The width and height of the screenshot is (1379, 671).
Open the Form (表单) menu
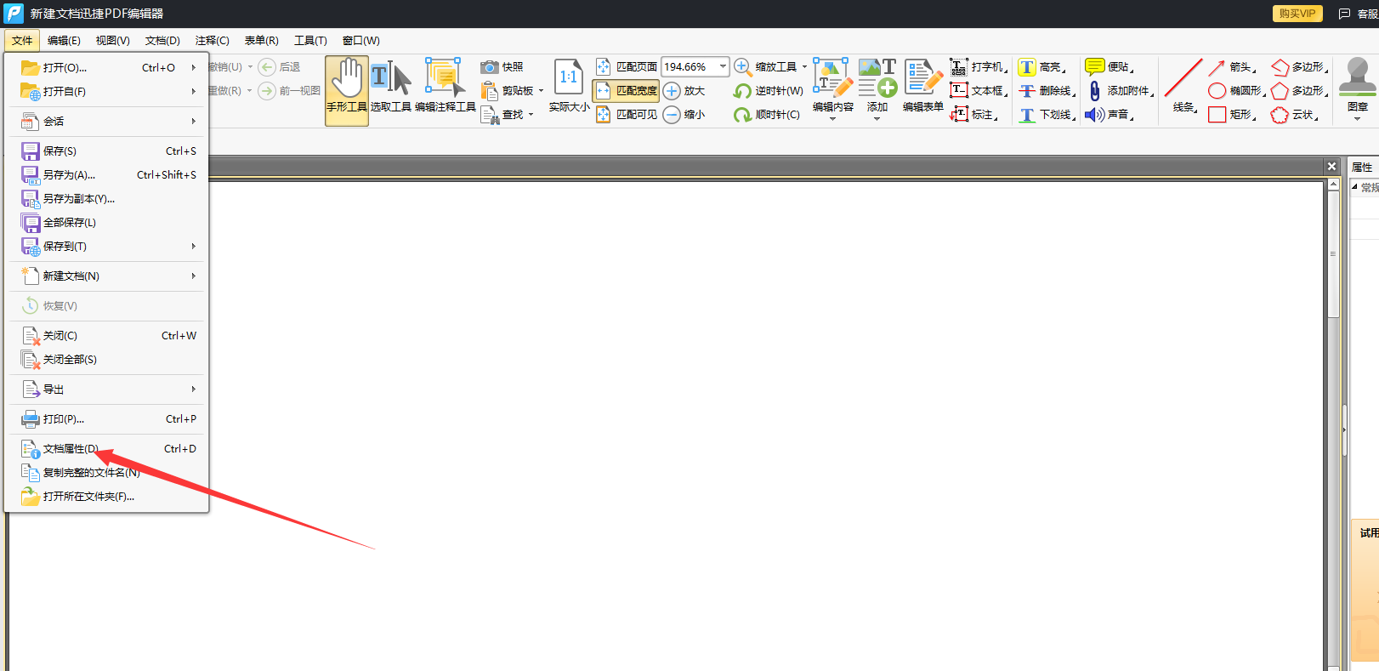261,41
